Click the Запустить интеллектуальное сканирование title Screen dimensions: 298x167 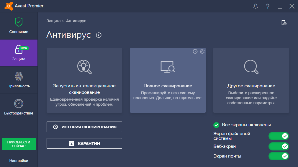[x=84, y=89]
